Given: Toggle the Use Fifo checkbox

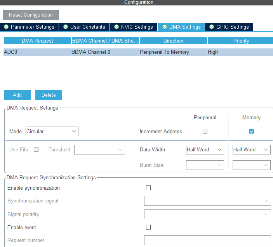Looking at the screenshot, I should coord(36,149).
